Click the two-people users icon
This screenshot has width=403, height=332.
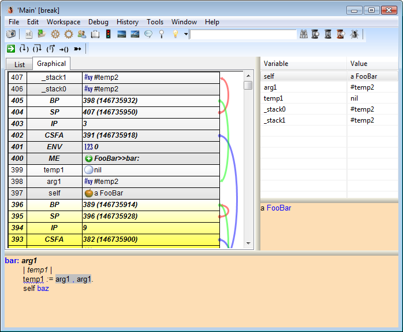coord(82,34)
